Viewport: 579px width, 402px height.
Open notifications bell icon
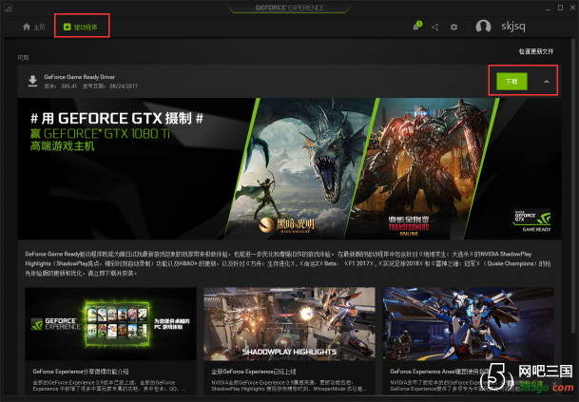416,27
